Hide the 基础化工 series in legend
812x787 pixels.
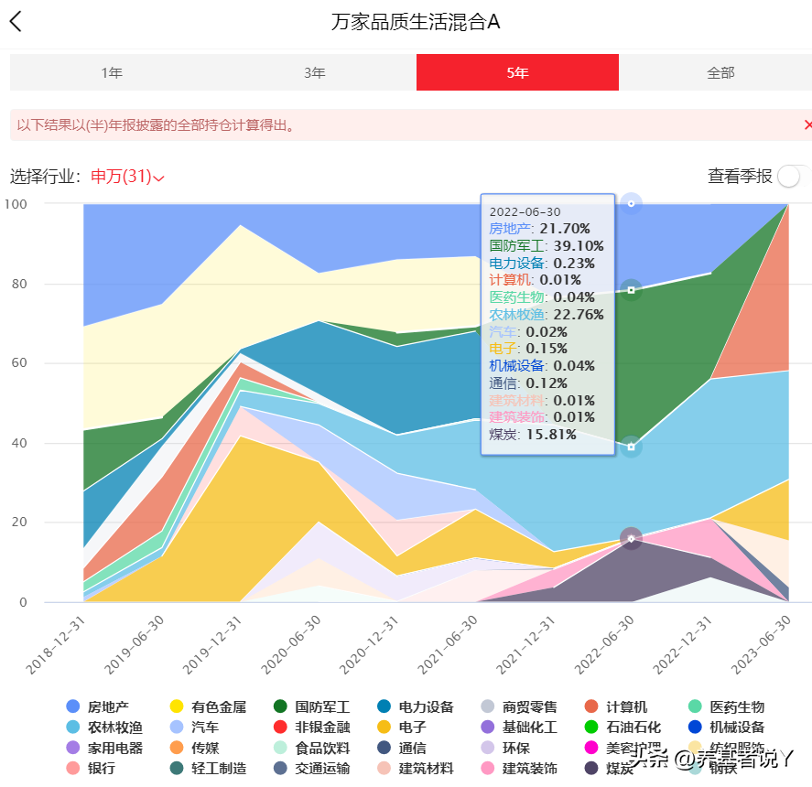tap(519, 728)
